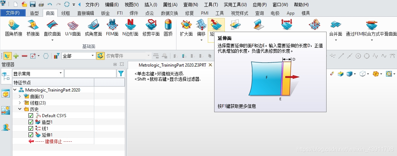The image size is (397, 156).
Task: Open the quick access toolbar customize arrow
Action: 74,5
